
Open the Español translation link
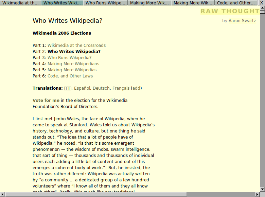point(82,88)
